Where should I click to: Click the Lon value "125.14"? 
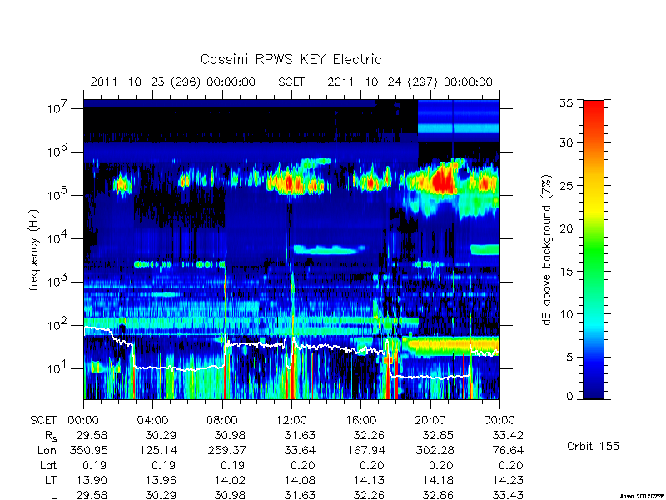157,450
